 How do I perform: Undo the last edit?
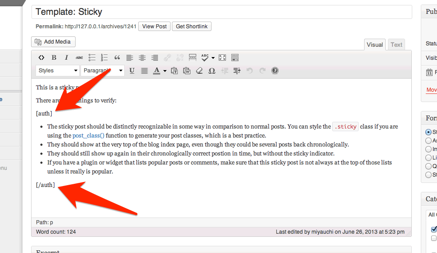click(249, 71)
